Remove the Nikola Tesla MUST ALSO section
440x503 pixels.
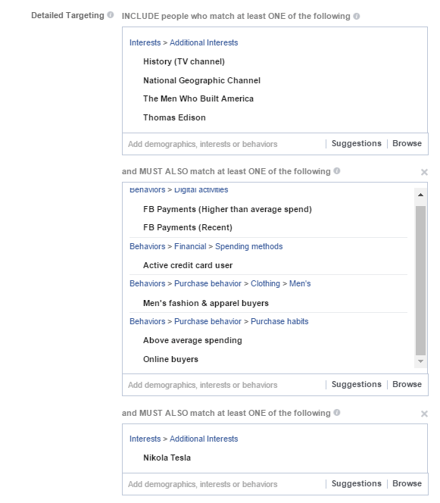[424, 414]
